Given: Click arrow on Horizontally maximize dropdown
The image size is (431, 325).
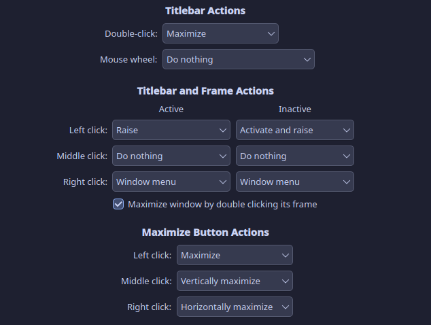Looking at the screenshot, I should [x=286, y=307].
